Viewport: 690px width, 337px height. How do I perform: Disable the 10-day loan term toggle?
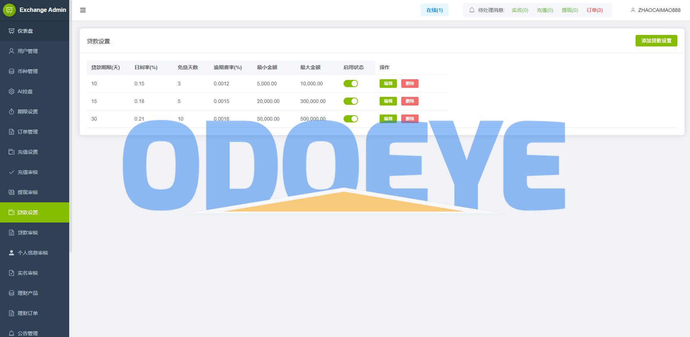(350, 84)
